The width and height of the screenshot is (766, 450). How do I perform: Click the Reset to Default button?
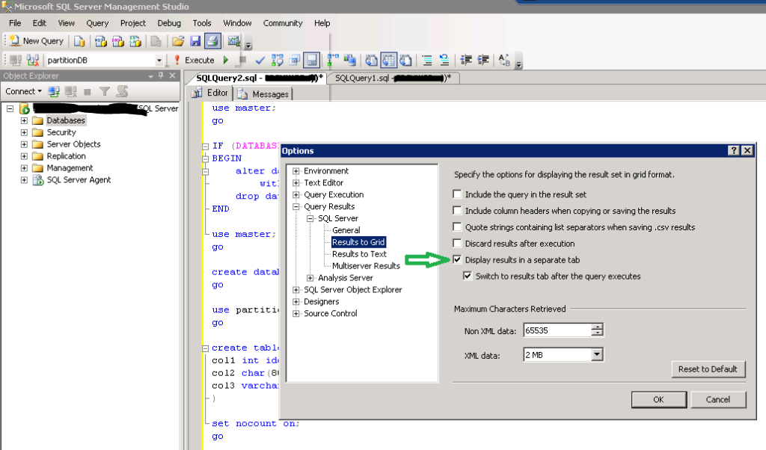[x=708, y=369]
